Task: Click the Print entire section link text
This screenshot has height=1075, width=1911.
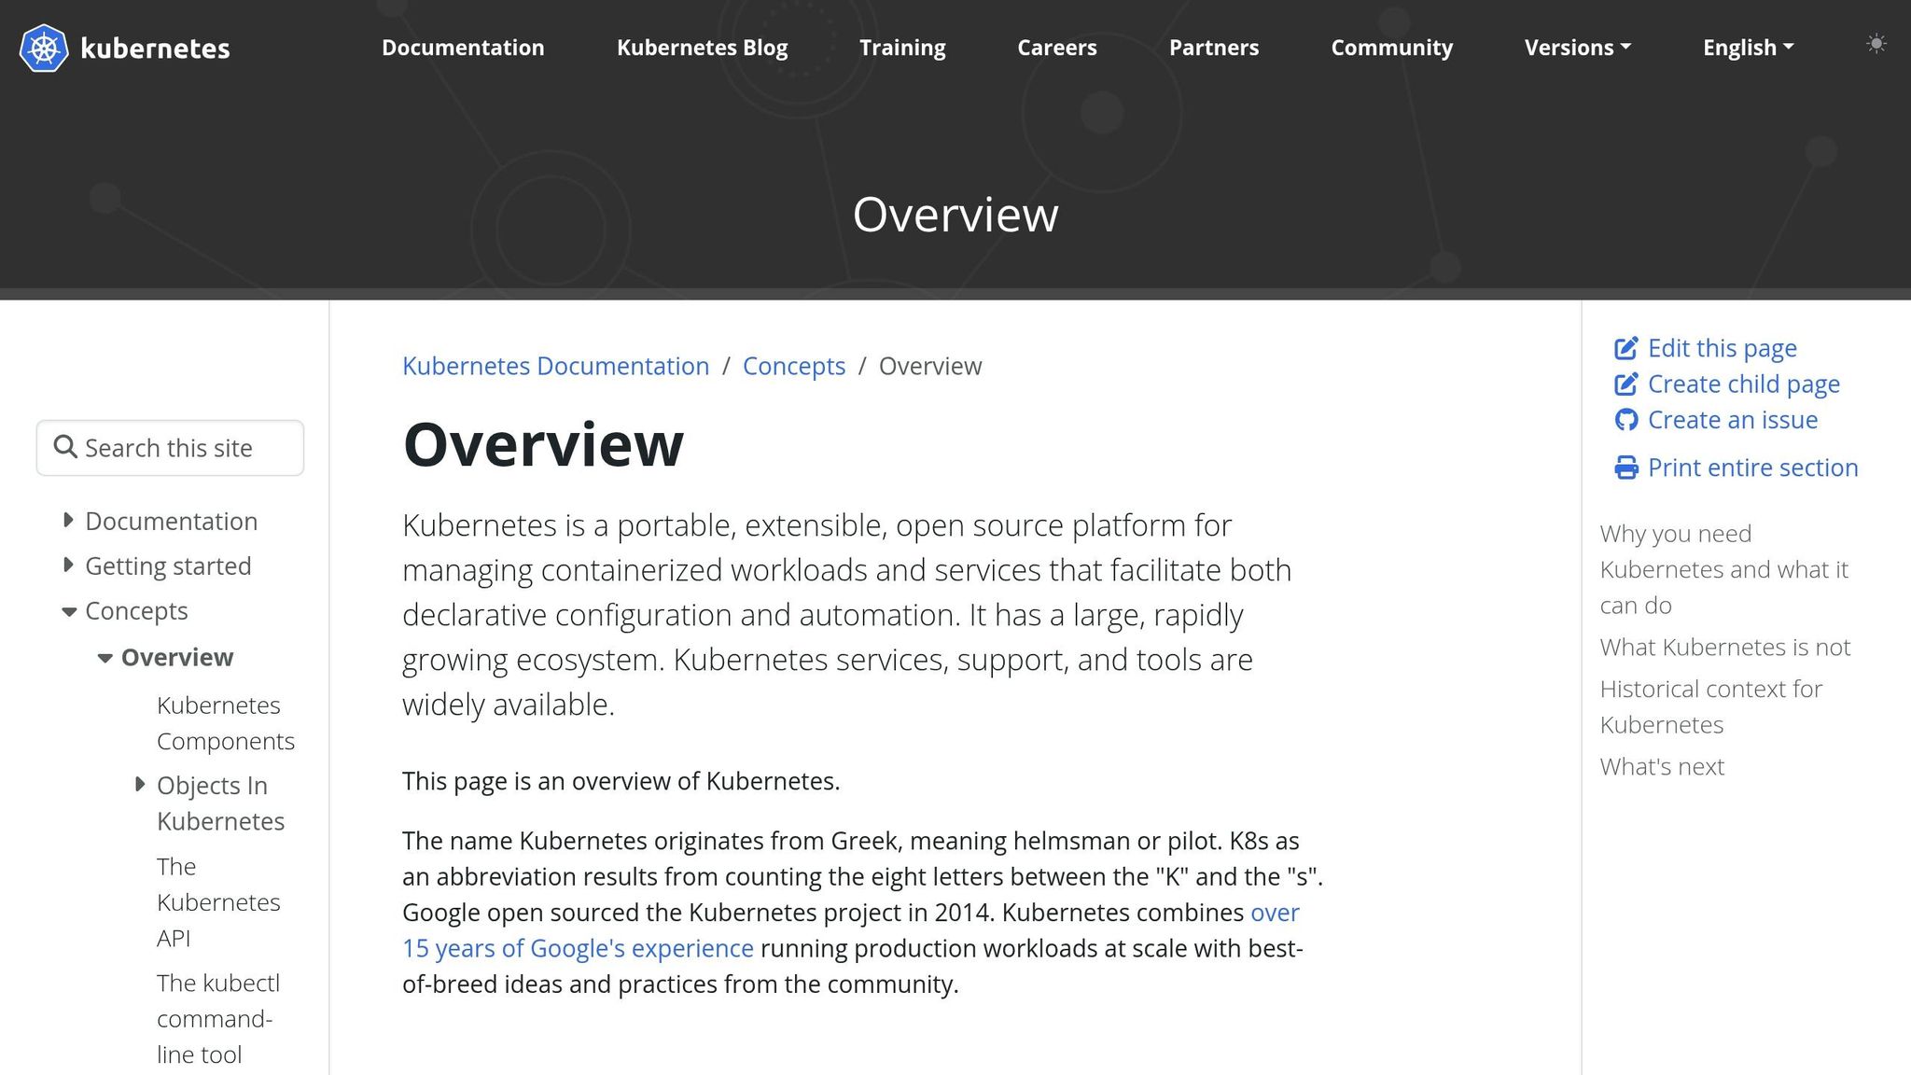Action: tap(1753, 468)
